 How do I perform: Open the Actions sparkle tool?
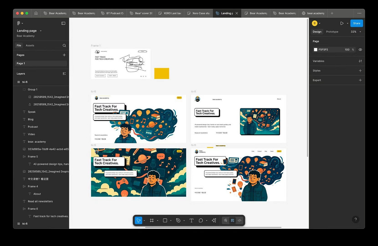[x=214, y=220]
